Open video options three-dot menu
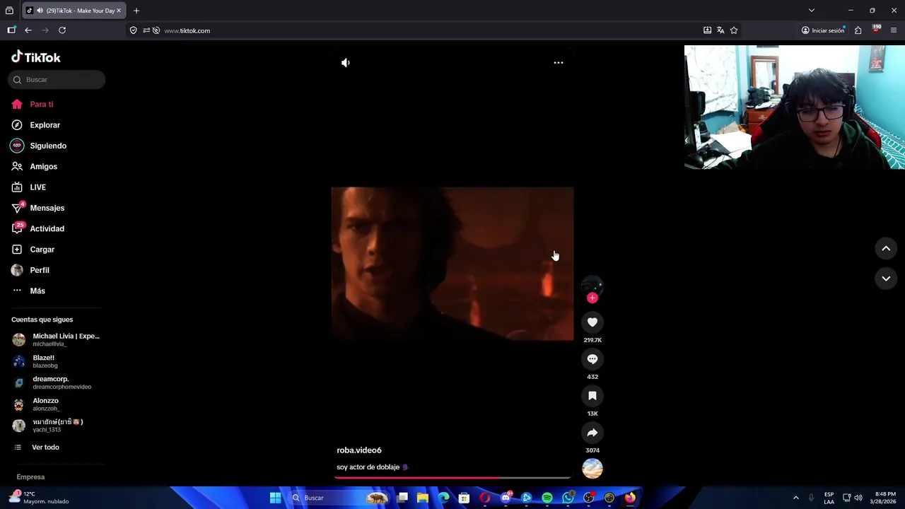The width and height of the screenshot is (905, 509). pyautogui.click(x=559, y=63)
